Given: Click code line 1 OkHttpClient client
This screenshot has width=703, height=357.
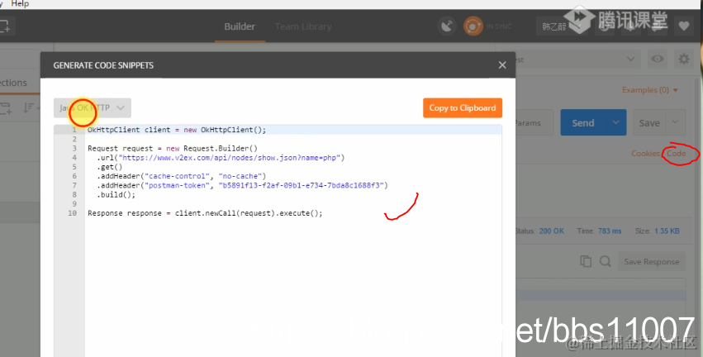Looking at the screenshot, I should [177, 130].
